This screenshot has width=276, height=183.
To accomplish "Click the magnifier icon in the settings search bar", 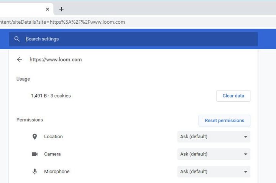I will pyautogui.click(x=17, y=39).
